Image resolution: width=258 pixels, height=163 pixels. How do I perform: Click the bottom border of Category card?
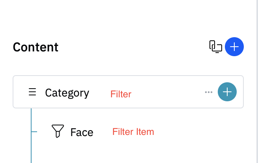(x=128, y=108)
